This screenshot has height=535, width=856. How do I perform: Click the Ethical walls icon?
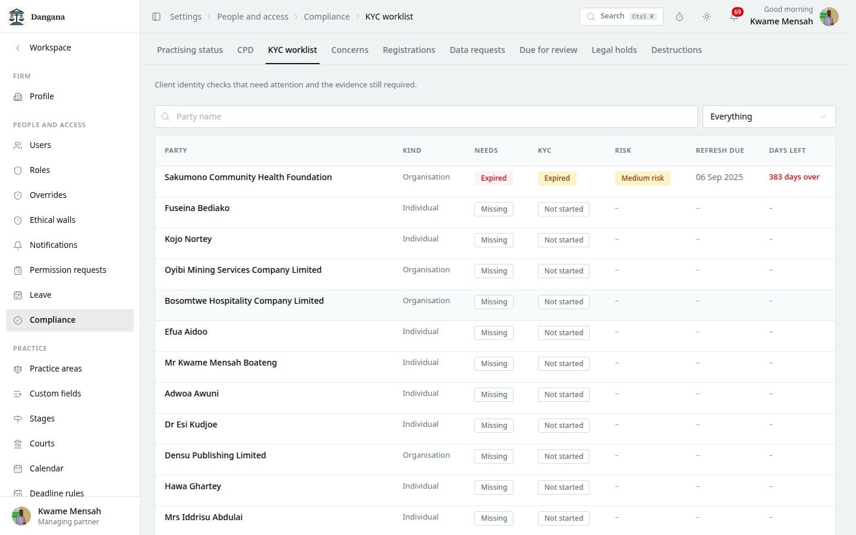18,220
